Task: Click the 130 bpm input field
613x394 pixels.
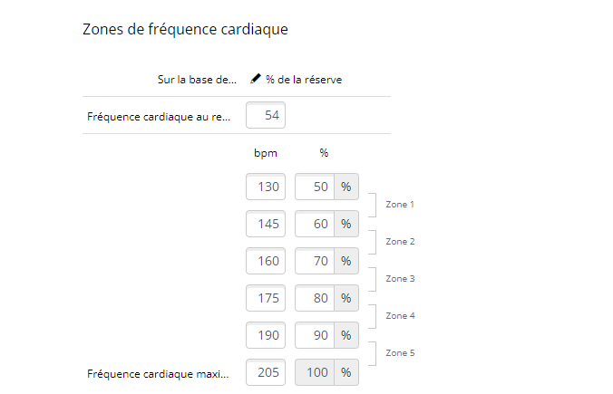Action: (266, 187)
